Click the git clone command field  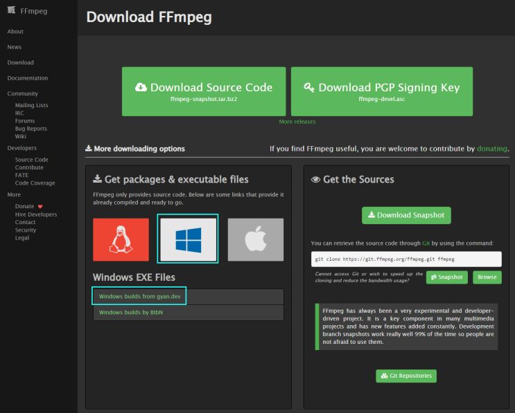tap(406, 259)
